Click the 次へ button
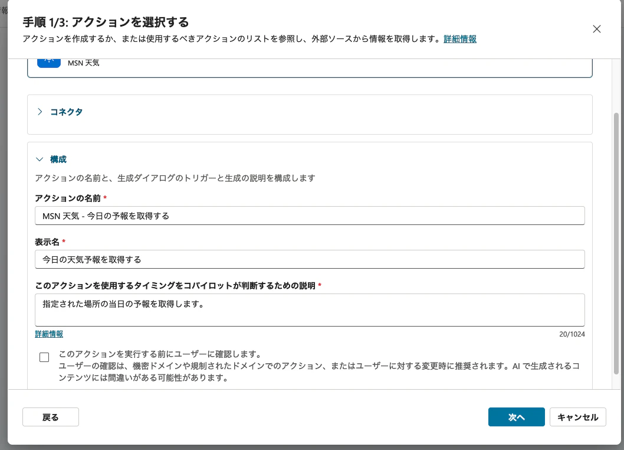Screen dimensions: 624x450 click(516, 417)
